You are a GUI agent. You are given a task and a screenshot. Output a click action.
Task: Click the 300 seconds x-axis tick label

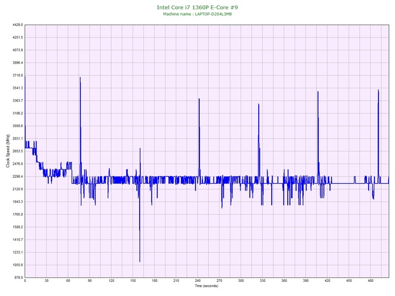[x=241, y=281]
